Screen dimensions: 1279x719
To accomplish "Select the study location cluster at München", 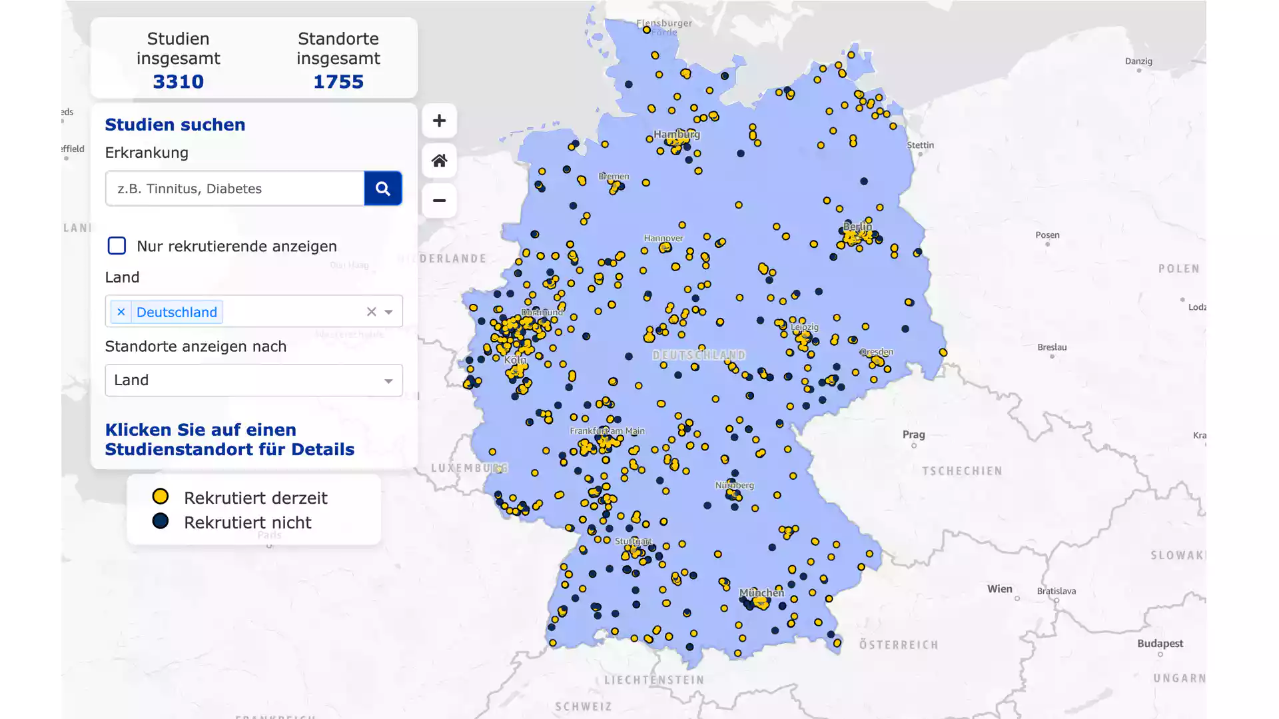I will (x=758, y=602).
